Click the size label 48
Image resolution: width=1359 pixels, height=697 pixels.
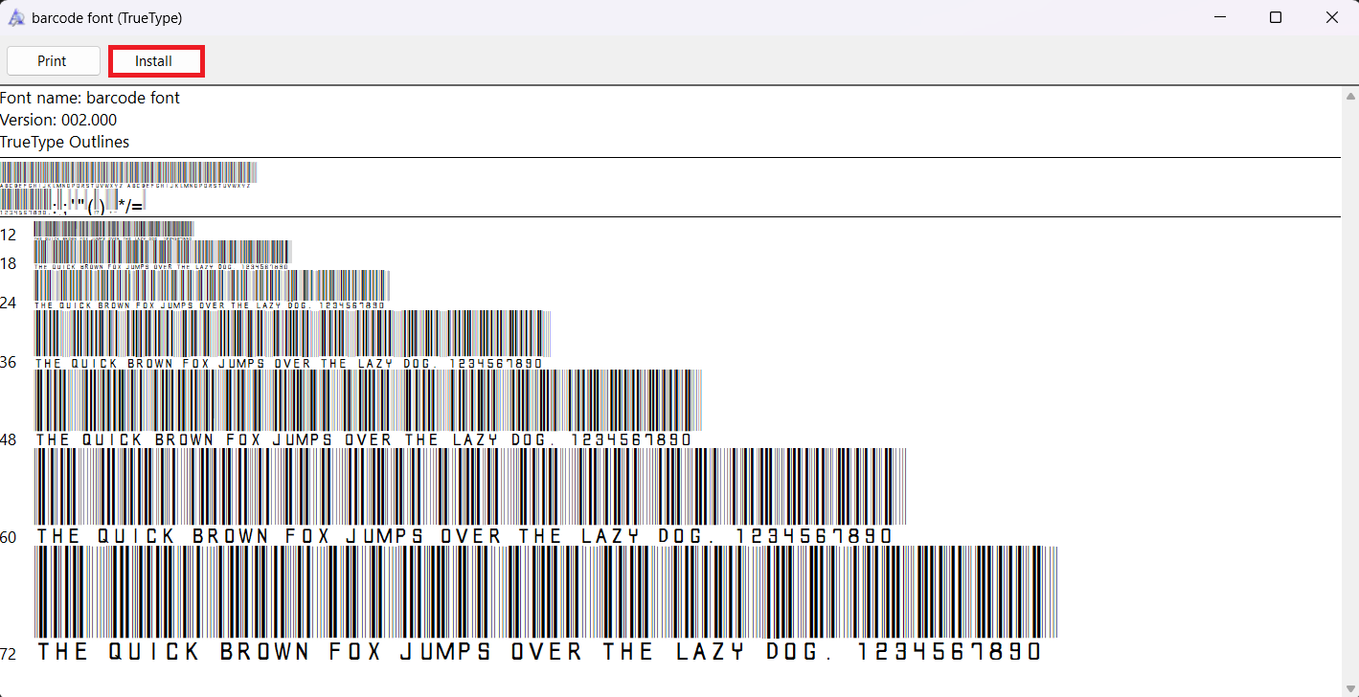(9, 439)
